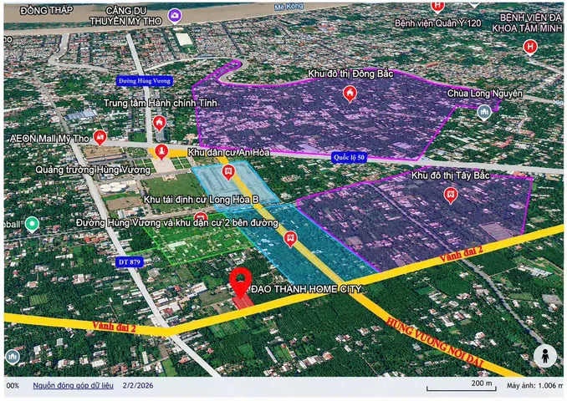Click the Đường Hùng Vương road label
The height and width of the screenshot is (401, 567).
click(x=145, y=81)
